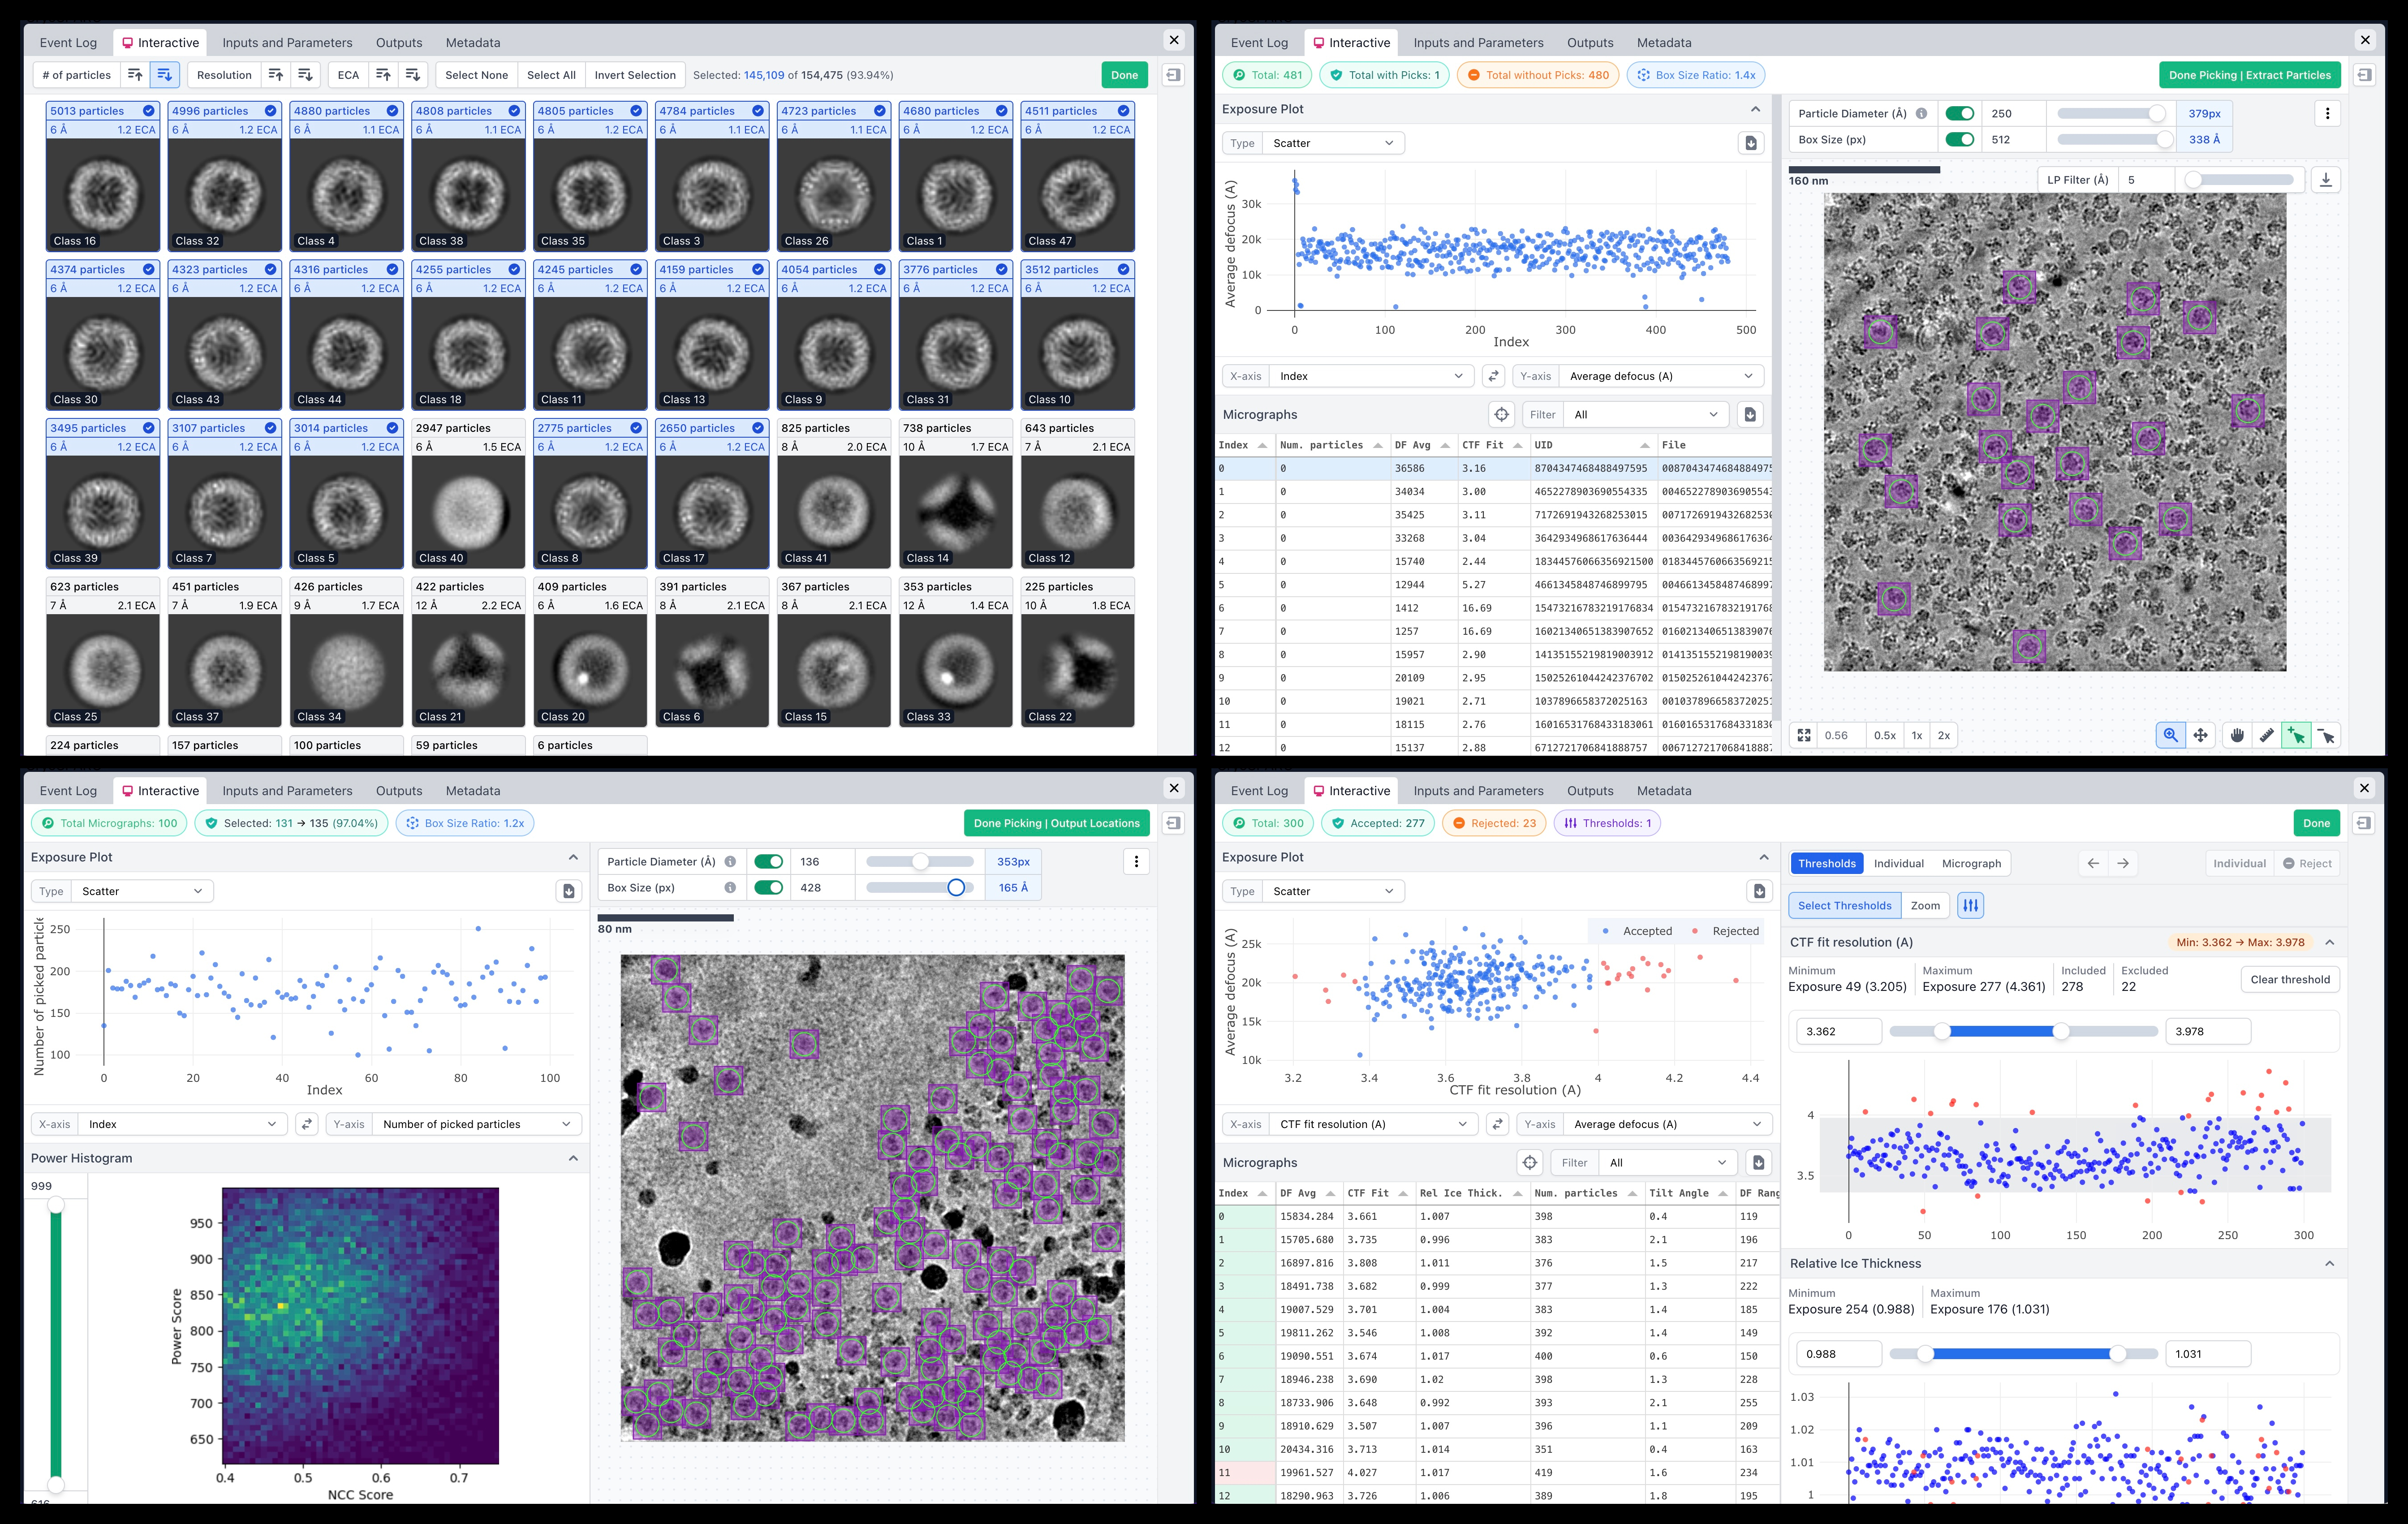Click Box Size slider handle in bottom-left picker
Viewport: 2408px width, 1524px height.
956,887
